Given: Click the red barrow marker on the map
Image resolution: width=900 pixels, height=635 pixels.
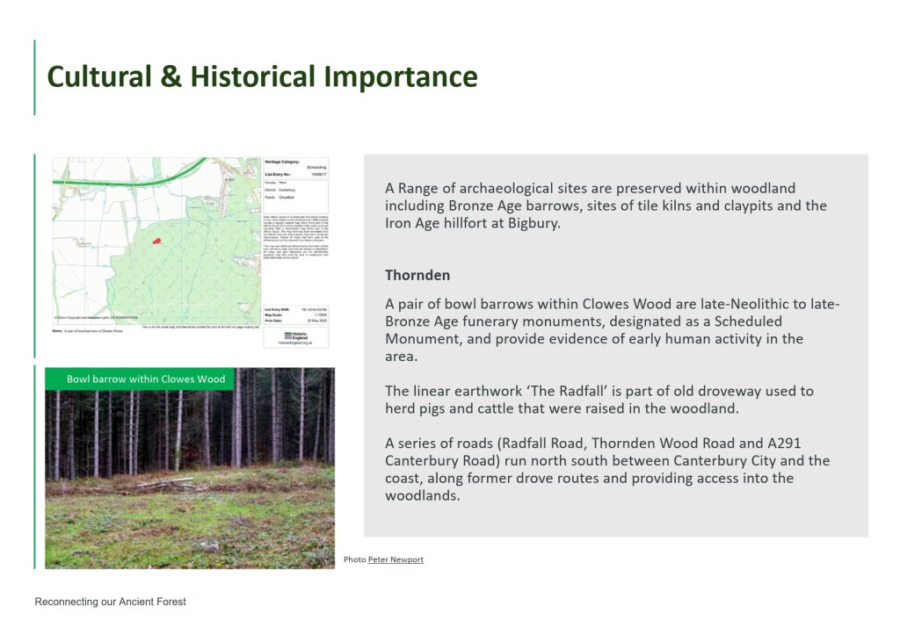Looking at the screenshot, I should pos(157,240).
